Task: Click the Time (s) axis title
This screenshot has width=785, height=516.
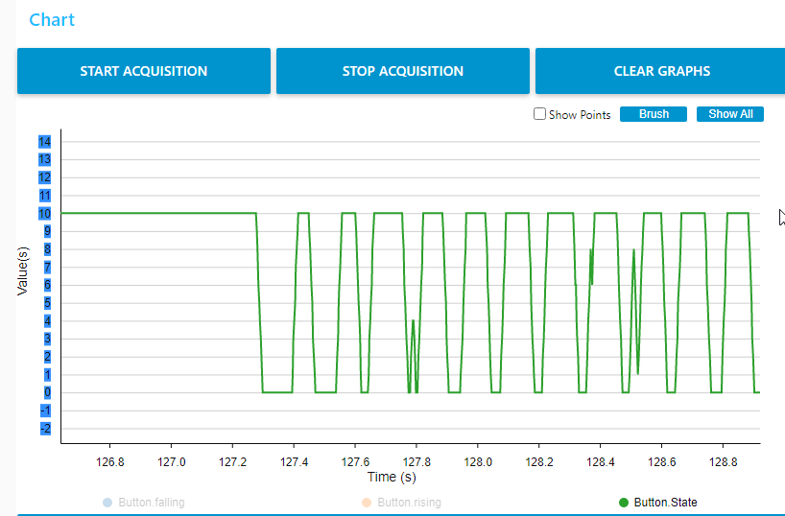Action: 392,477
